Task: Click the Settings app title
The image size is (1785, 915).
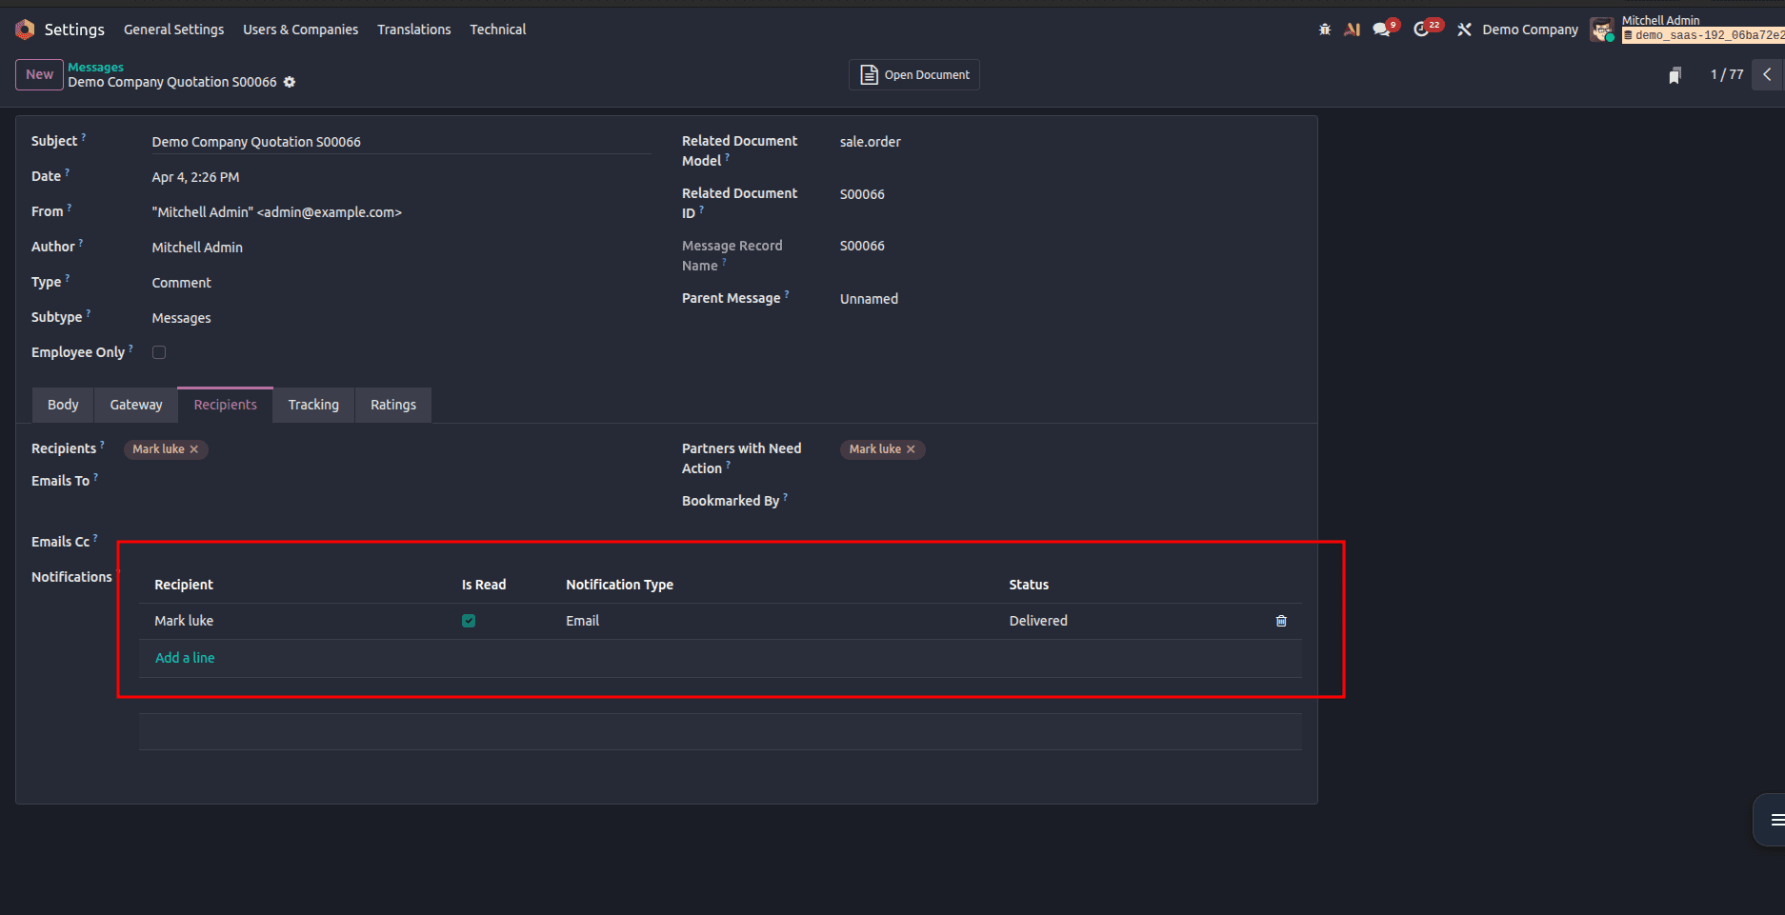Action: [74, 30]
